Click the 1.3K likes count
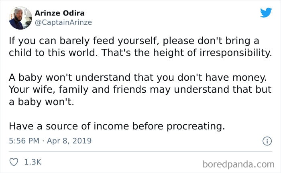281x173 pixels. [33, 162]
